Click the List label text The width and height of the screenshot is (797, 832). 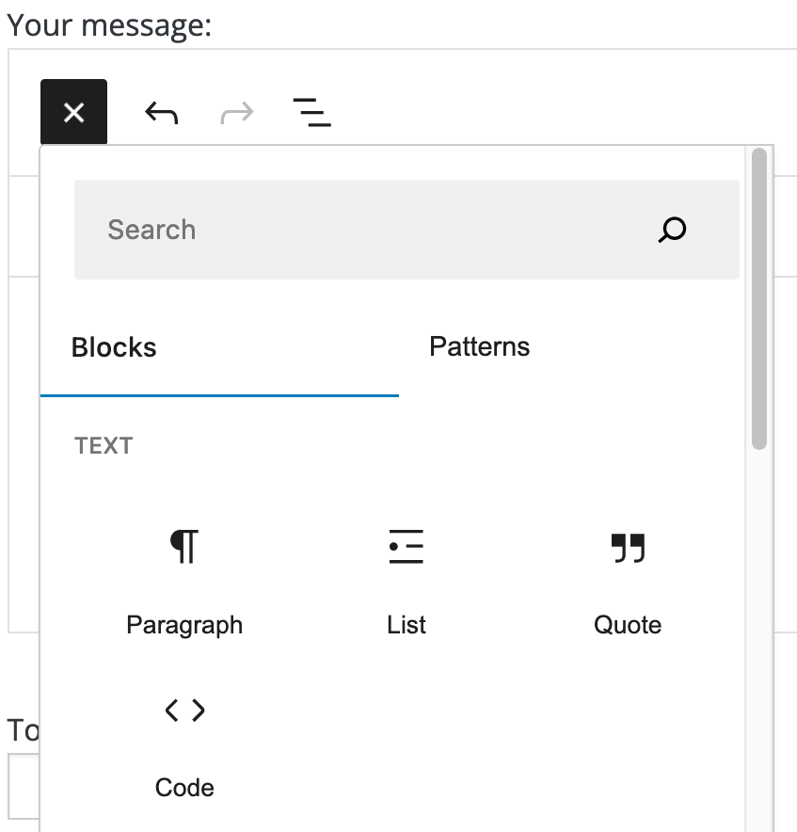point(406,624)
